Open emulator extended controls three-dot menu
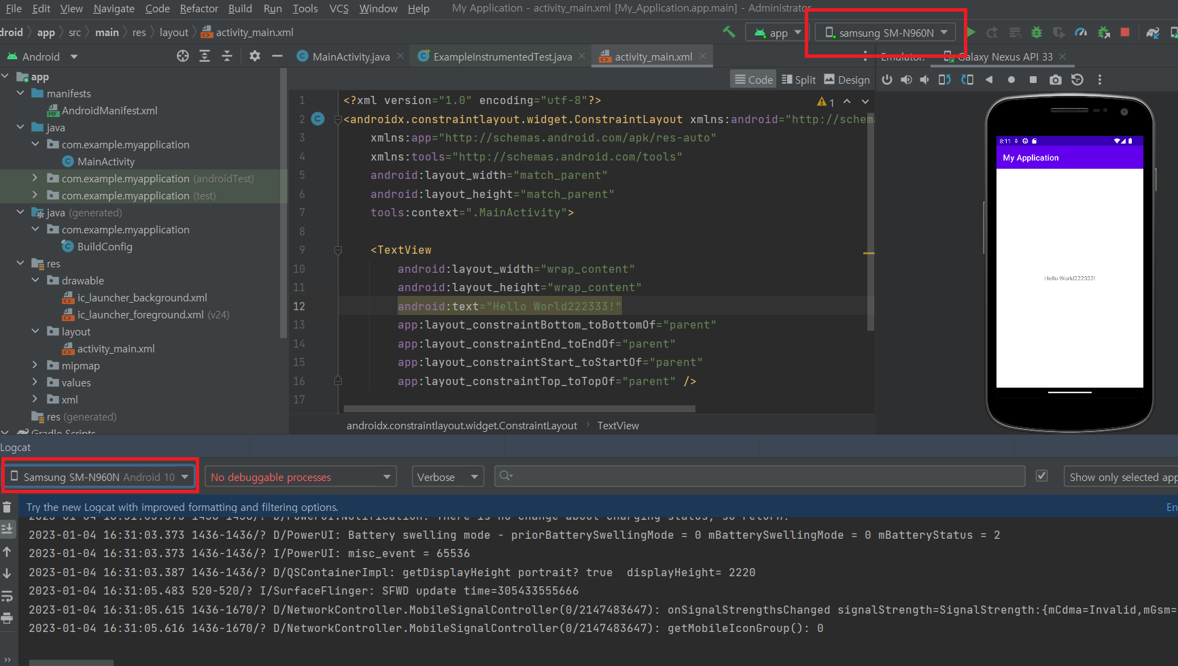 click(1099, 80)
